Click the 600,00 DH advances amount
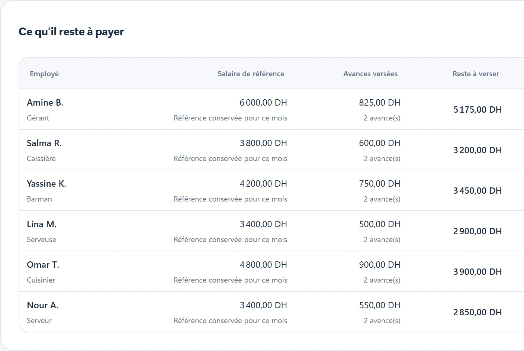Screen dimensions: 524x351 380,143
